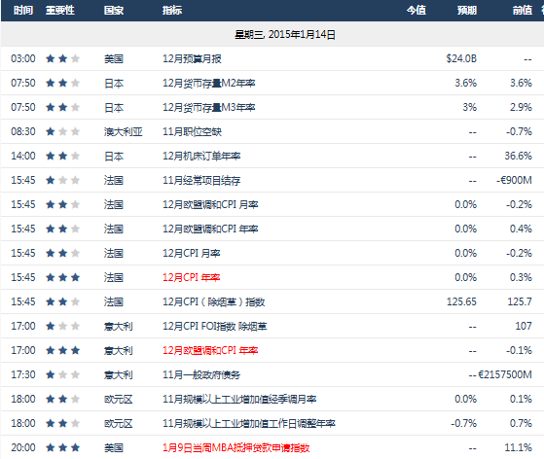
Task: Click the stars of 11月经常项目结存 row
Action: (63, 180)
